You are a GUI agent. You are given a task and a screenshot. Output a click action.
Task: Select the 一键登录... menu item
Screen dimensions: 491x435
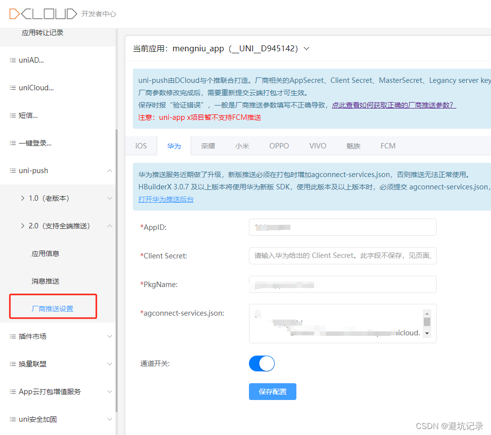[58, 143]
